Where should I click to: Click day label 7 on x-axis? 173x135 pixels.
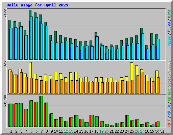[x=42, y=131]
